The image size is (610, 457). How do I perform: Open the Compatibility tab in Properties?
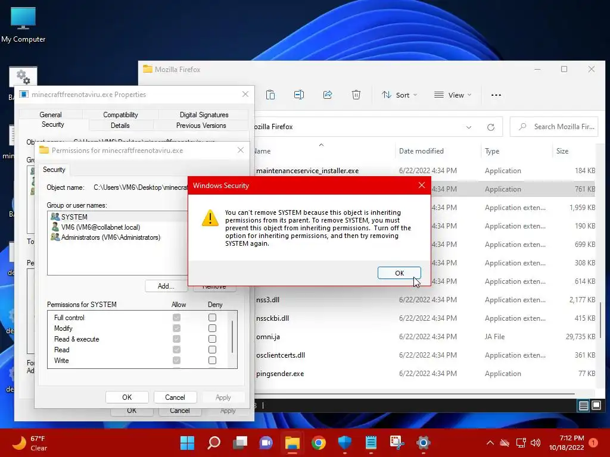[x=120, y=115]
